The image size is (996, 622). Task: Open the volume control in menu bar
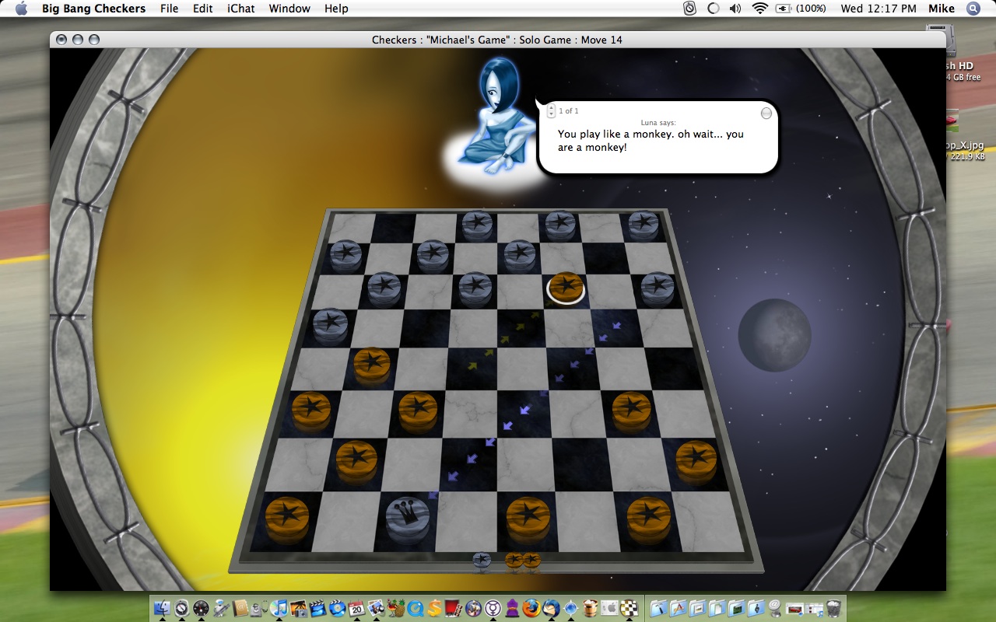(735, 9)
